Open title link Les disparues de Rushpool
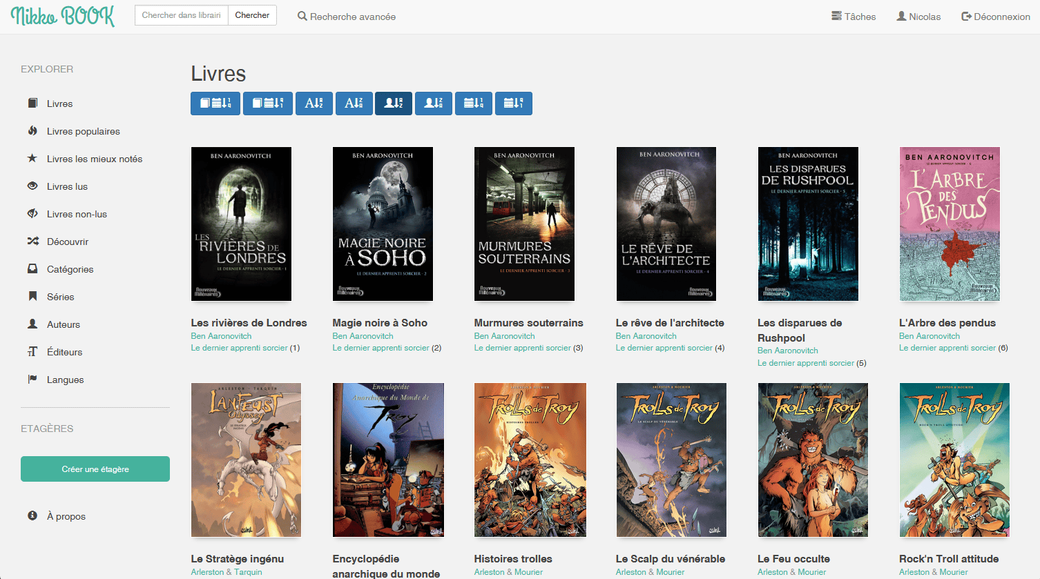1040x579 pixels. 800,331
